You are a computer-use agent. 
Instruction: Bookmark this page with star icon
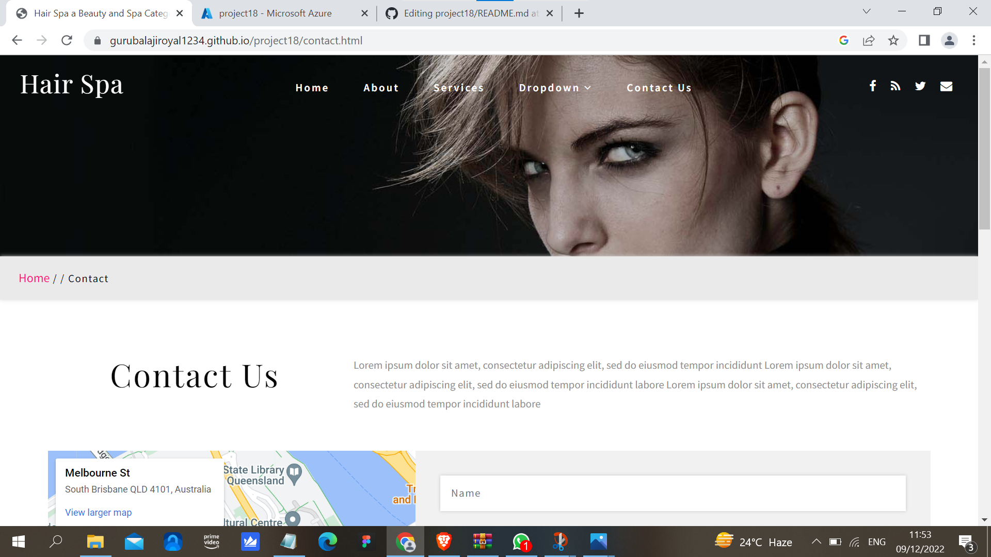893,40
